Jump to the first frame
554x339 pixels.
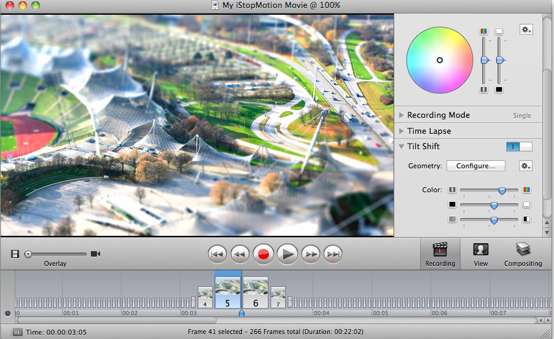tap(217, 254)
